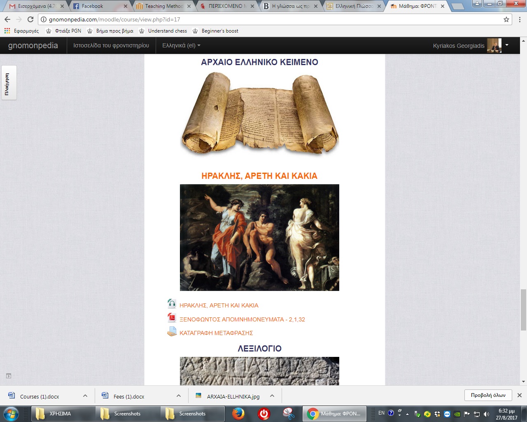Open the TeamViewer tray icon
The height and width of the screenshot is (422, 527).
(x=447, y=414)
